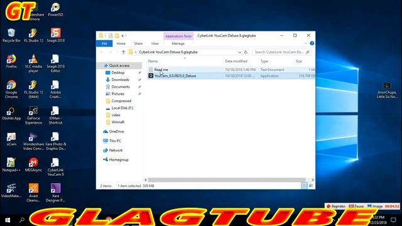Open Snagit 2018 Editor shortcut
The image size is (402, 226).
coord(56,63)
